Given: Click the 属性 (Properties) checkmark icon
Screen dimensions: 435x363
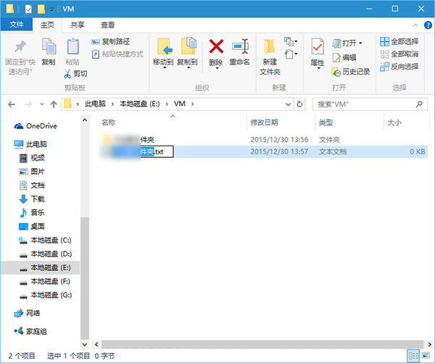Looking at the screenshot, I should click(x=318, y=46).
